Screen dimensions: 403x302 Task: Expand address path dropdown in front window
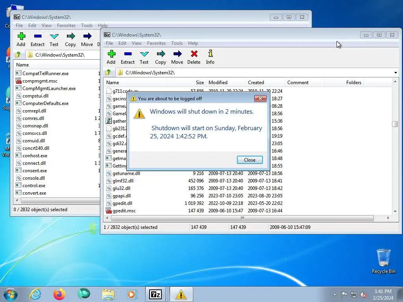pos(396,73)
